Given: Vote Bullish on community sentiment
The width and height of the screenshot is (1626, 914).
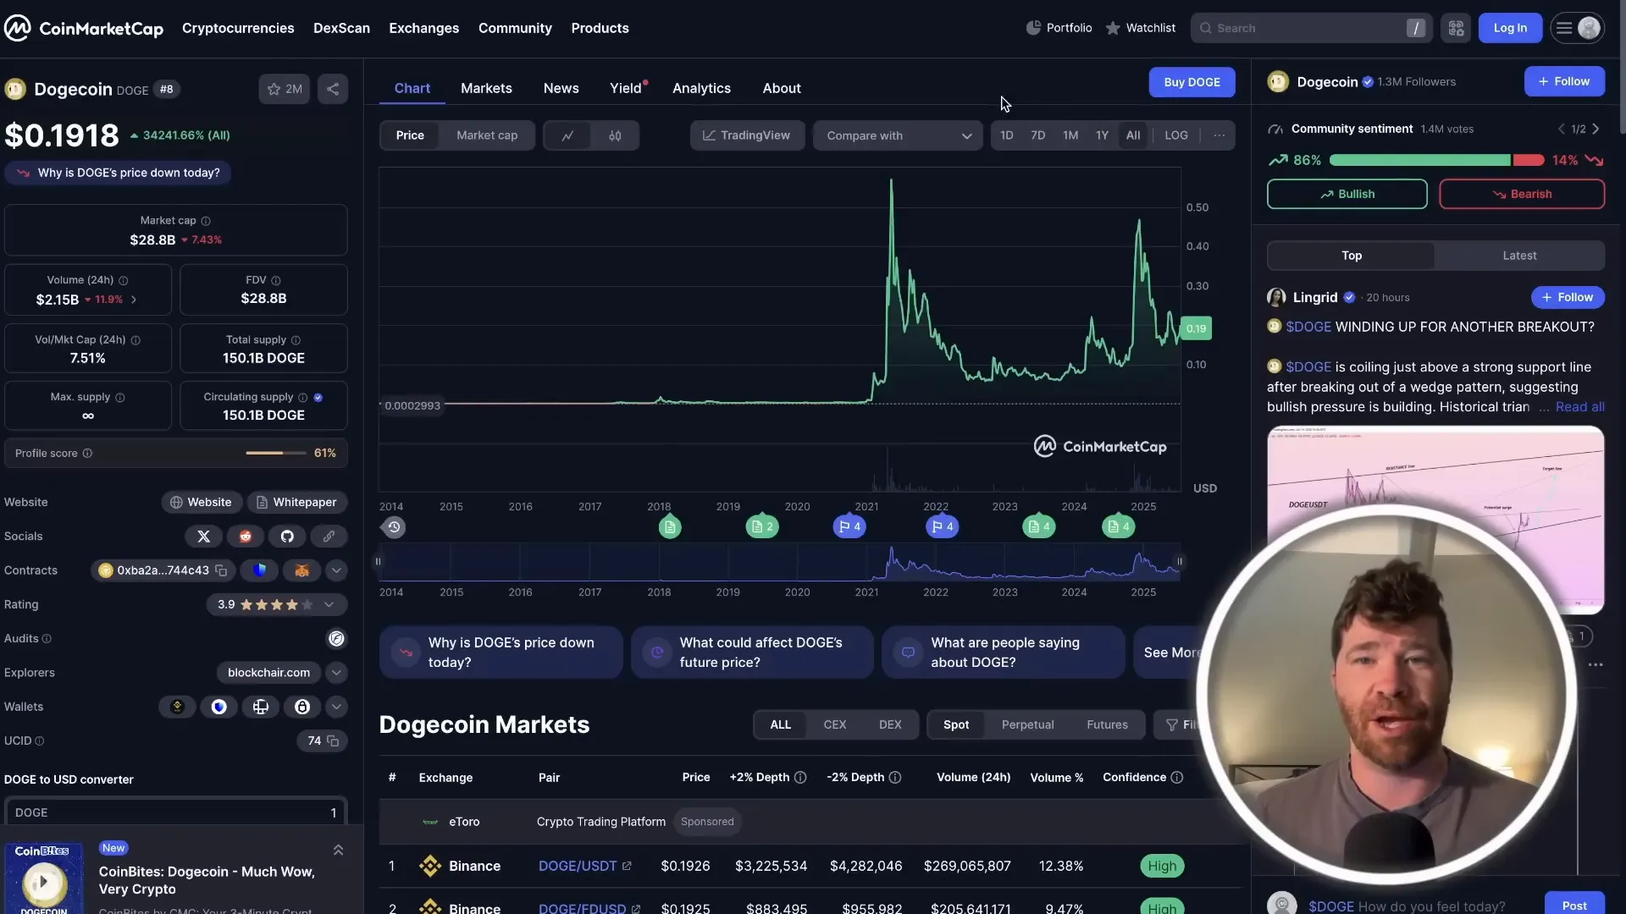Looking at the screenshot, I should tap(1347, 194).
